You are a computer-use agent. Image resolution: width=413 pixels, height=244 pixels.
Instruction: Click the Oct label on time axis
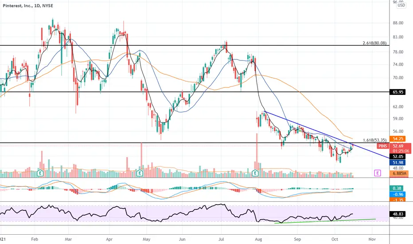[335, 239]
